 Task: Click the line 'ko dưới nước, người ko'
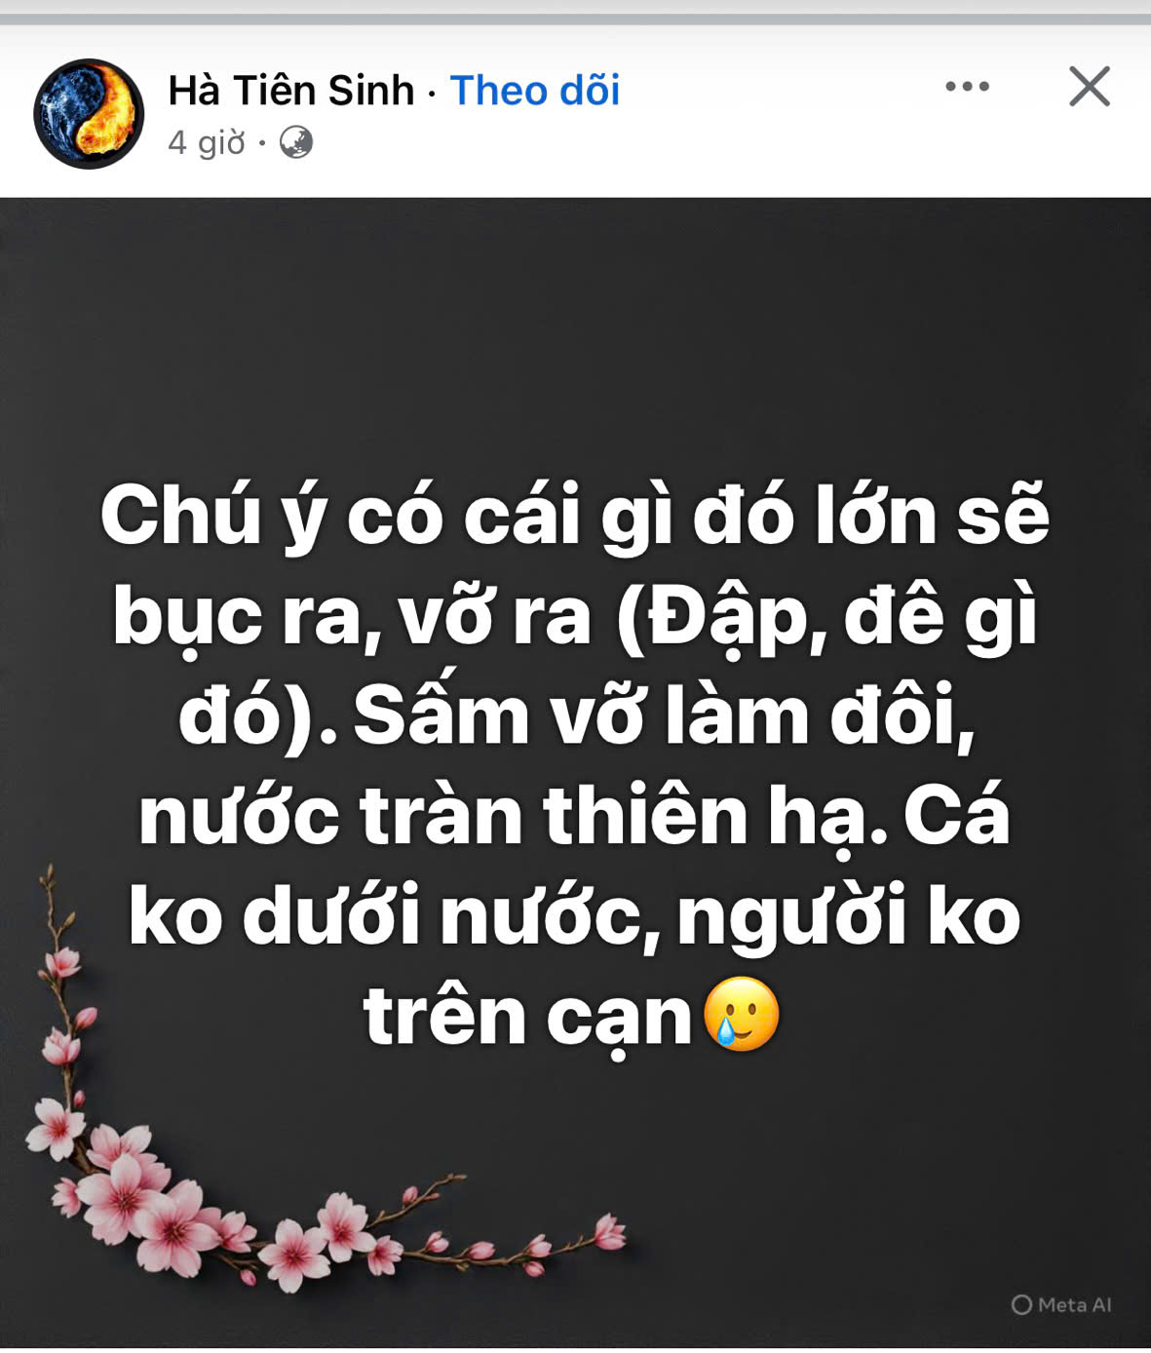(574, 916)
